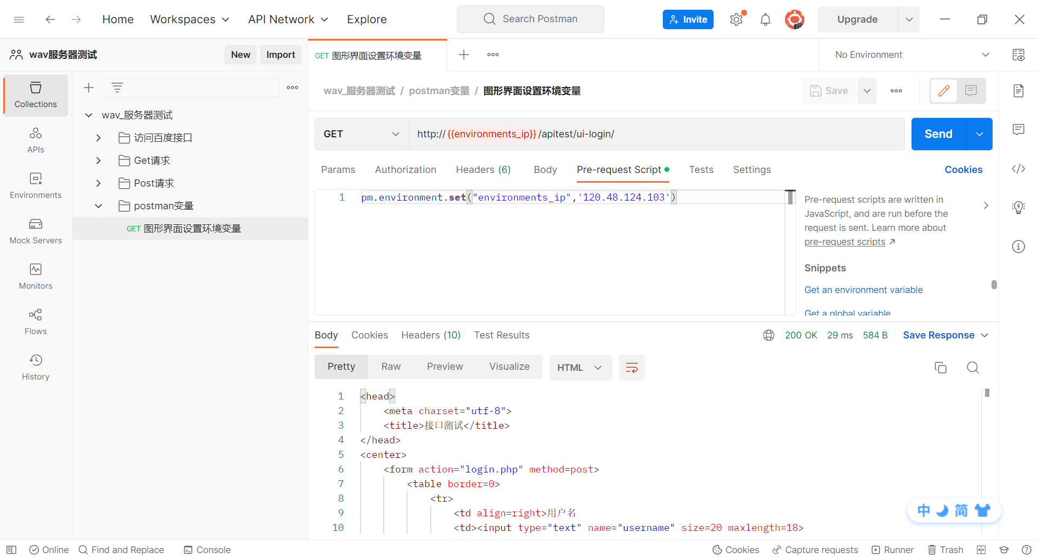This screenshot has height=559, width=1038.
Task: Collapse the wav_服务器测试 collection
Action: point(89,115)
